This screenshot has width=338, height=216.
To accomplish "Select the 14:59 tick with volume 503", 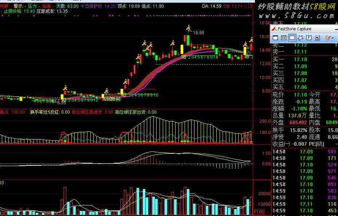I will [x=304, y=191].
